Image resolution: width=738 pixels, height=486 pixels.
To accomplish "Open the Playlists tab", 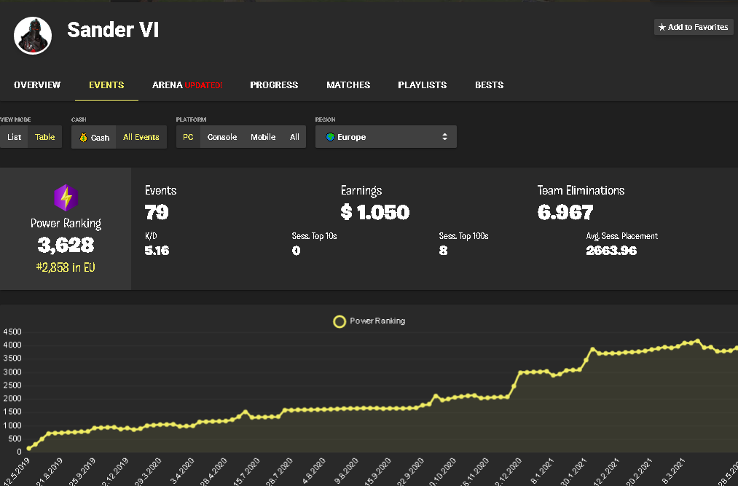I will (423, 85).
